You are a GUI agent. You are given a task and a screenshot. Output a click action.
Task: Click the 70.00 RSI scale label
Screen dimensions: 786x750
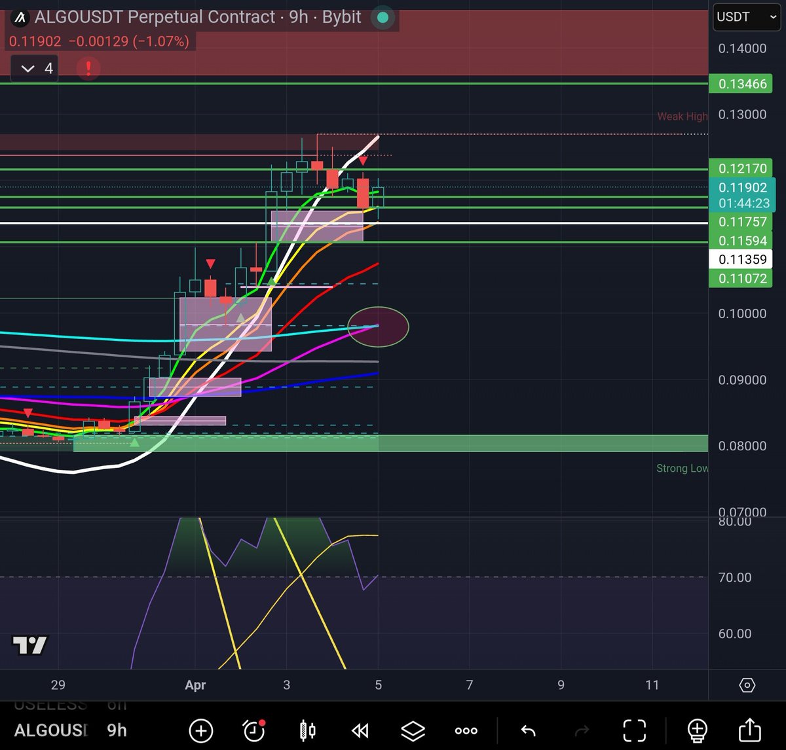(735, 577)
